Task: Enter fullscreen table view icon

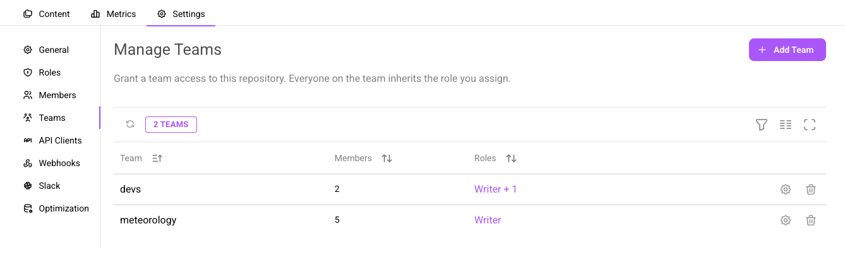Action: coord(810,125)
